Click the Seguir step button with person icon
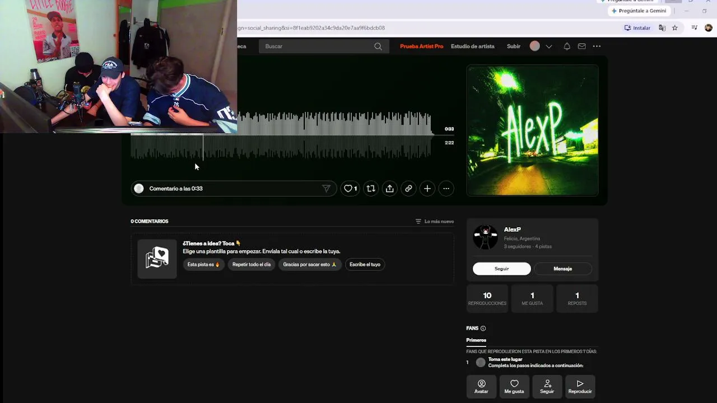This screenshot has width=717, height=403. tap(547, 387)
